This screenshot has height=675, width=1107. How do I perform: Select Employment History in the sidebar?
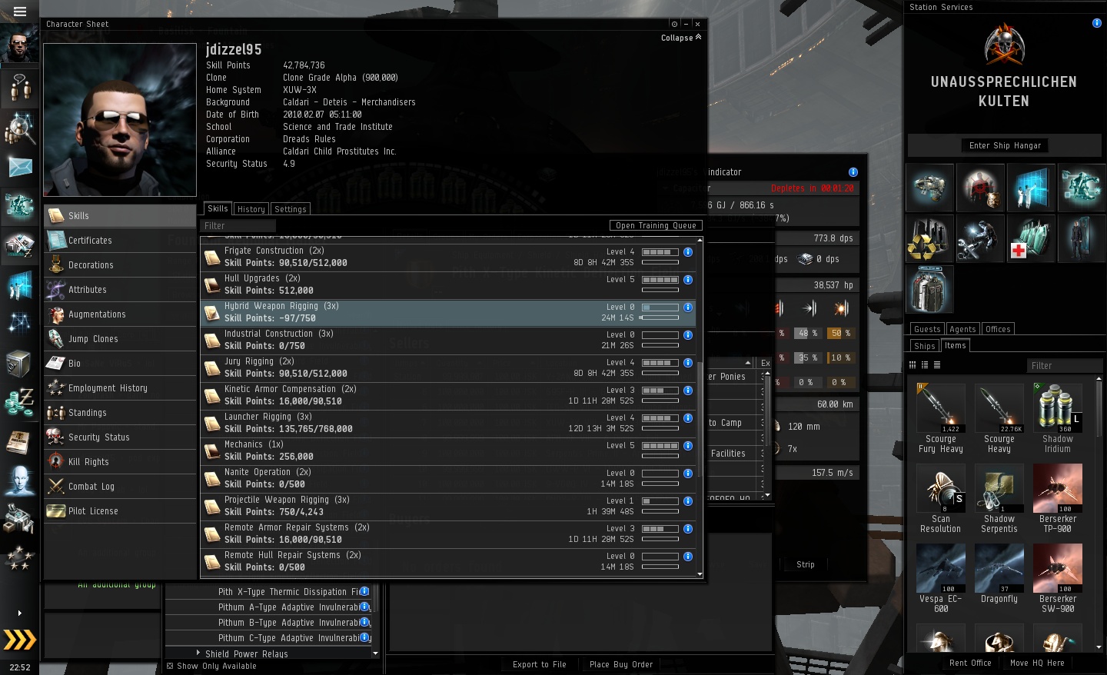(120, 388)
